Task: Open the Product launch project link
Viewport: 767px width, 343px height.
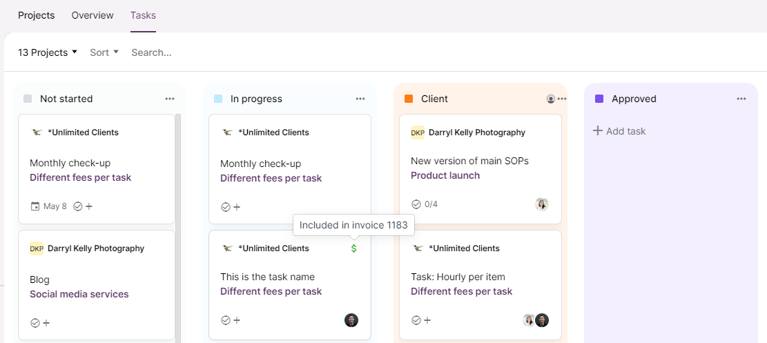Action: point(445,176)
